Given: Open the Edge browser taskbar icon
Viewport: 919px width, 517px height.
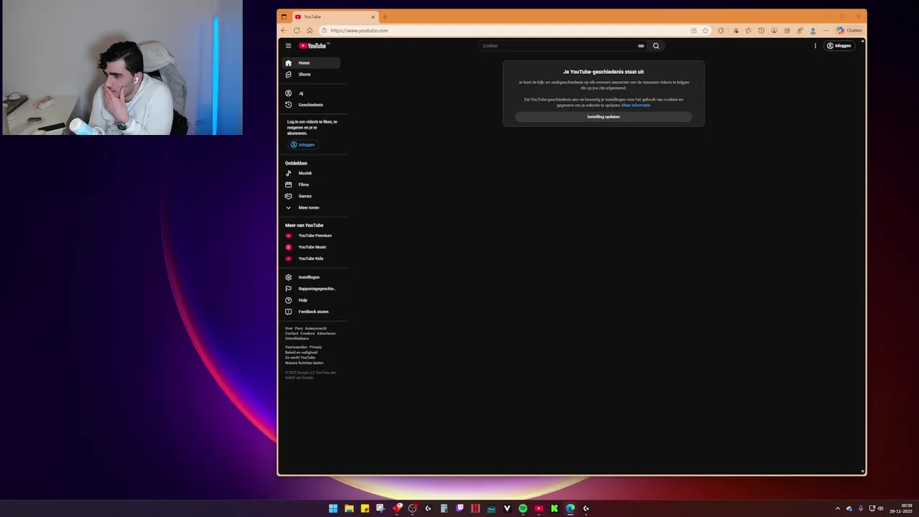Looking at the screenshot, I should 570,508.
